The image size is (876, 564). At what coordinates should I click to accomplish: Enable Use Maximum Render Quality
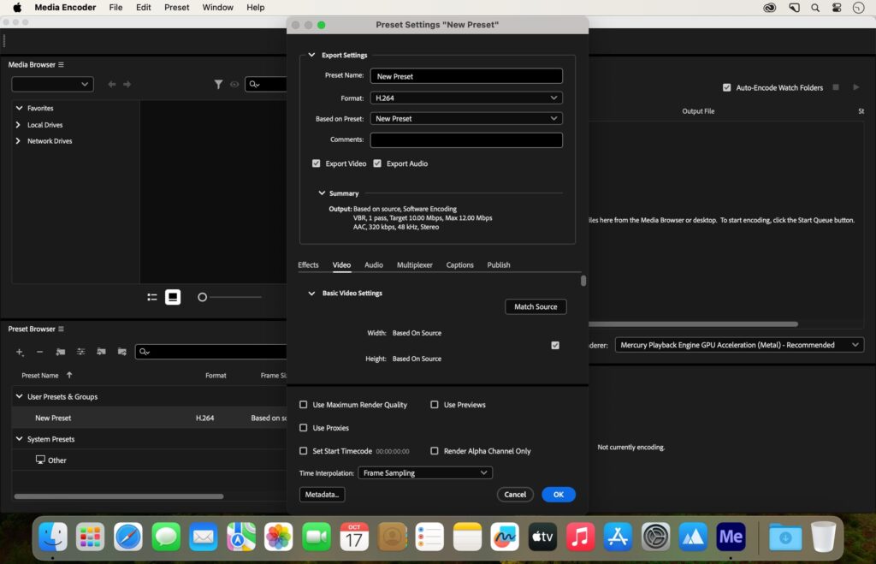[x=304, y=405]
